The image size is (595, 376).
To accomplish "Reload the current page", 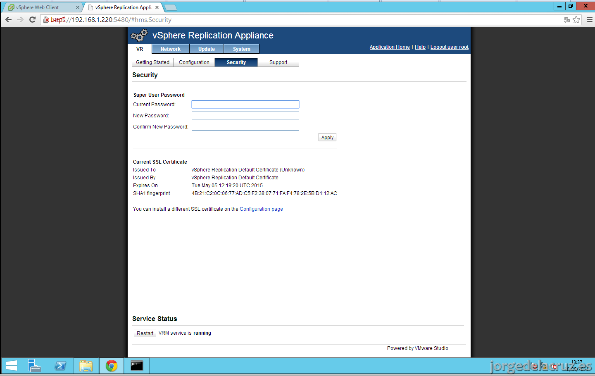I will click(33, 19).
